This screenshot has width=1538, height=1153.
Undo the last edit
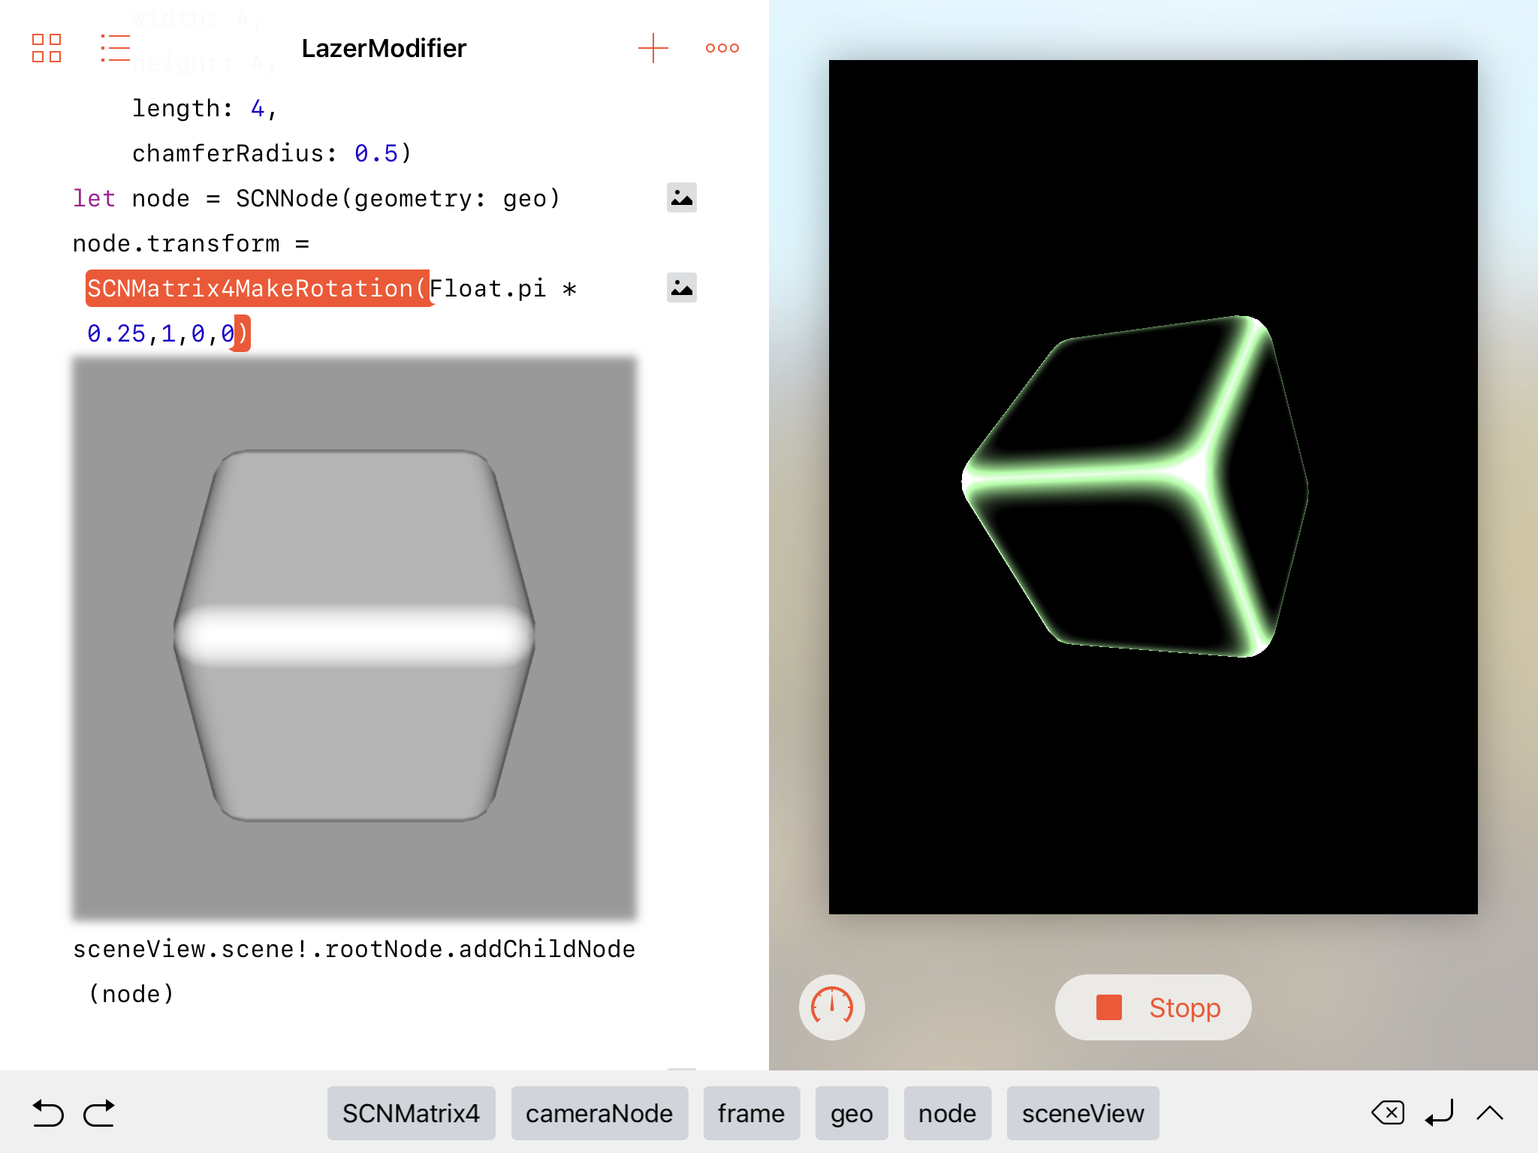(x=48, y=1113)
